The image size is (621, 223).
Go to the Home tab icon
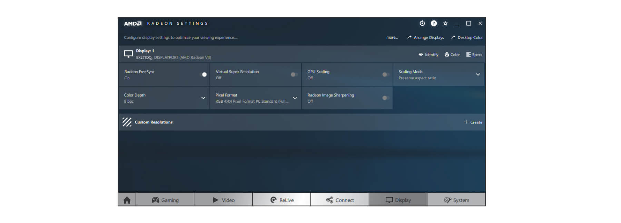[x=127, y=200]
